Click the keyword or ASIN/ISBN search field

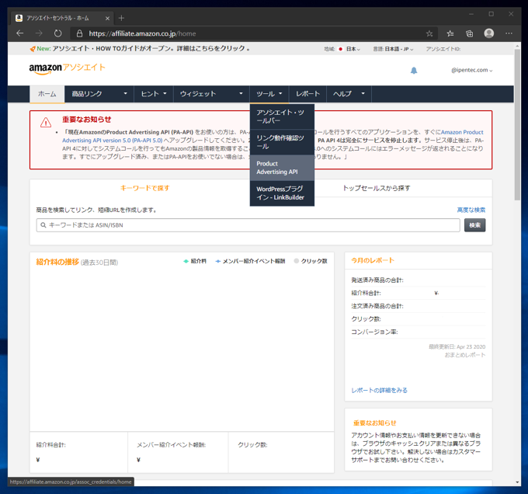tap(248, 225)
